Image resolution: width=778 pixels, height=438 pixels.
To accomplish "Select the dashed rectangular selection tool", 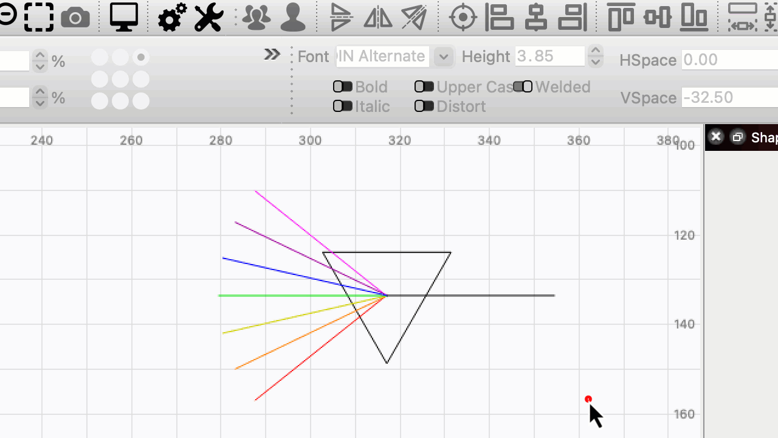I will 39,17.
